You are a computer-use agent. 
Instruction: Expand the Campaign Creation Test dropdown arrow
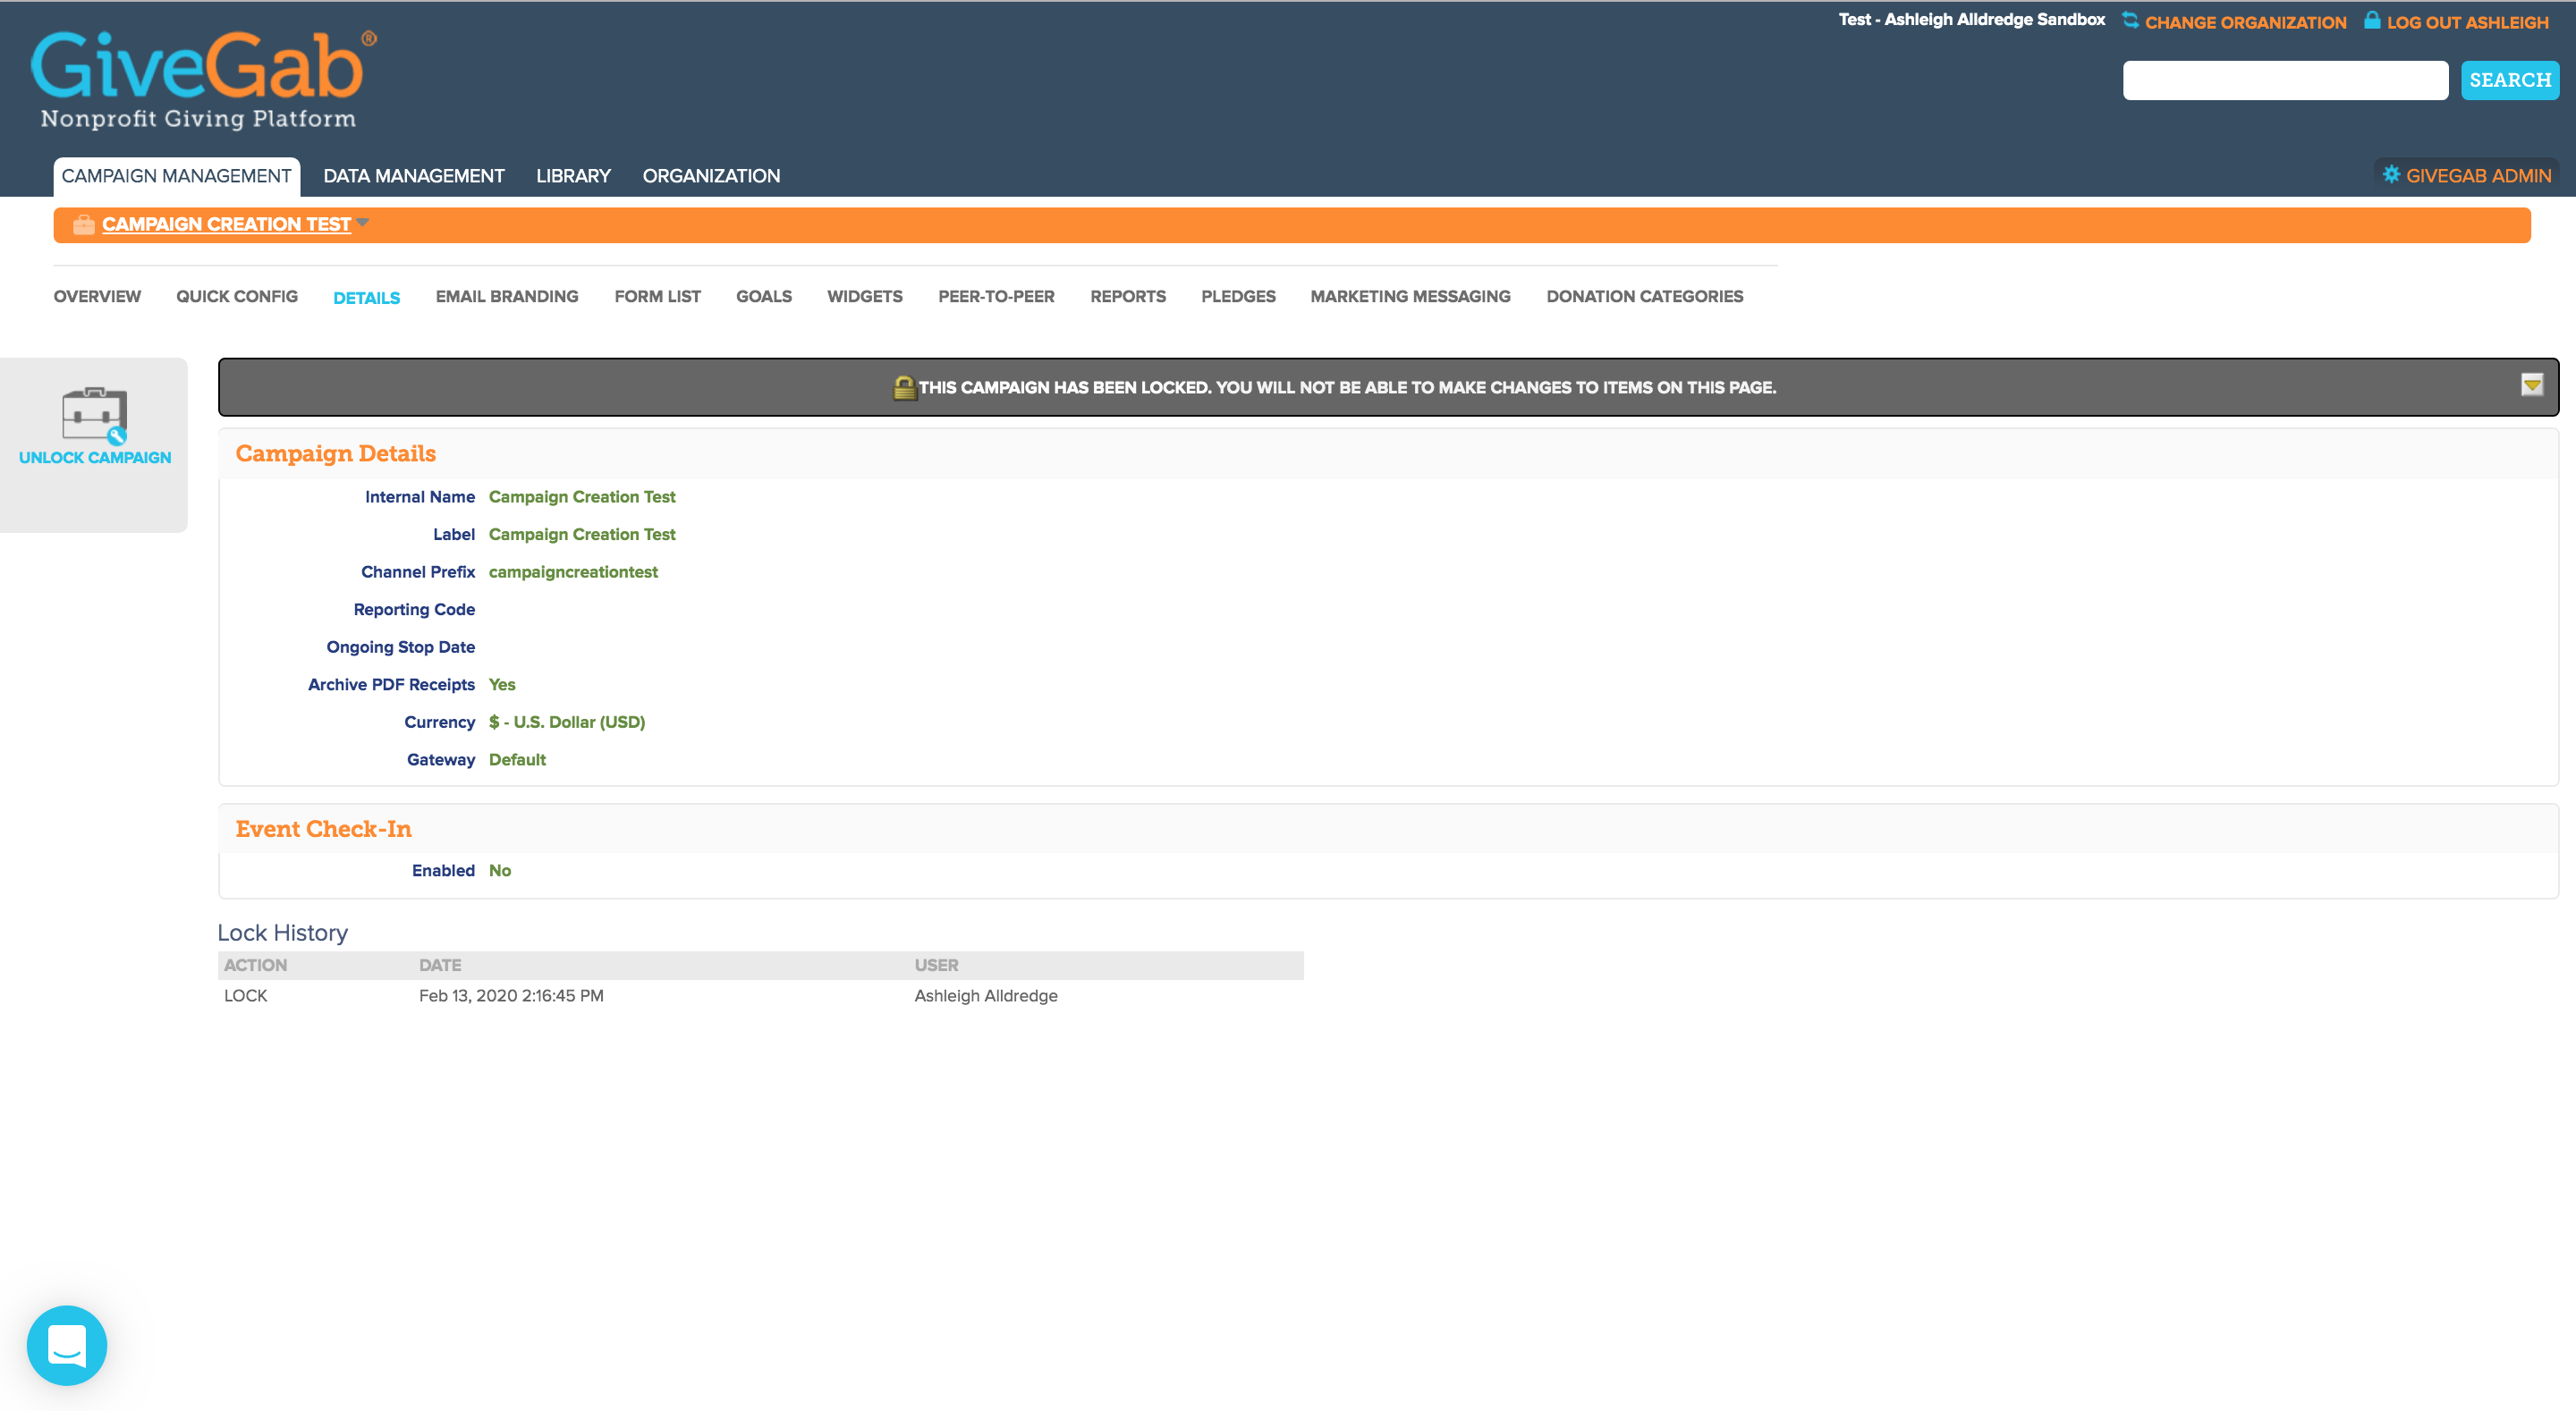[x=363, y=222]
